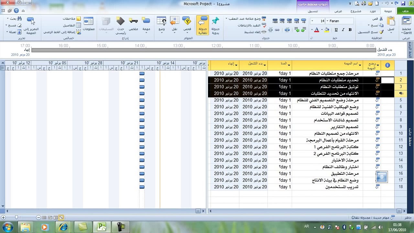
Task: Click the Fill (تعبئة) button
Action: click(14, 32)
